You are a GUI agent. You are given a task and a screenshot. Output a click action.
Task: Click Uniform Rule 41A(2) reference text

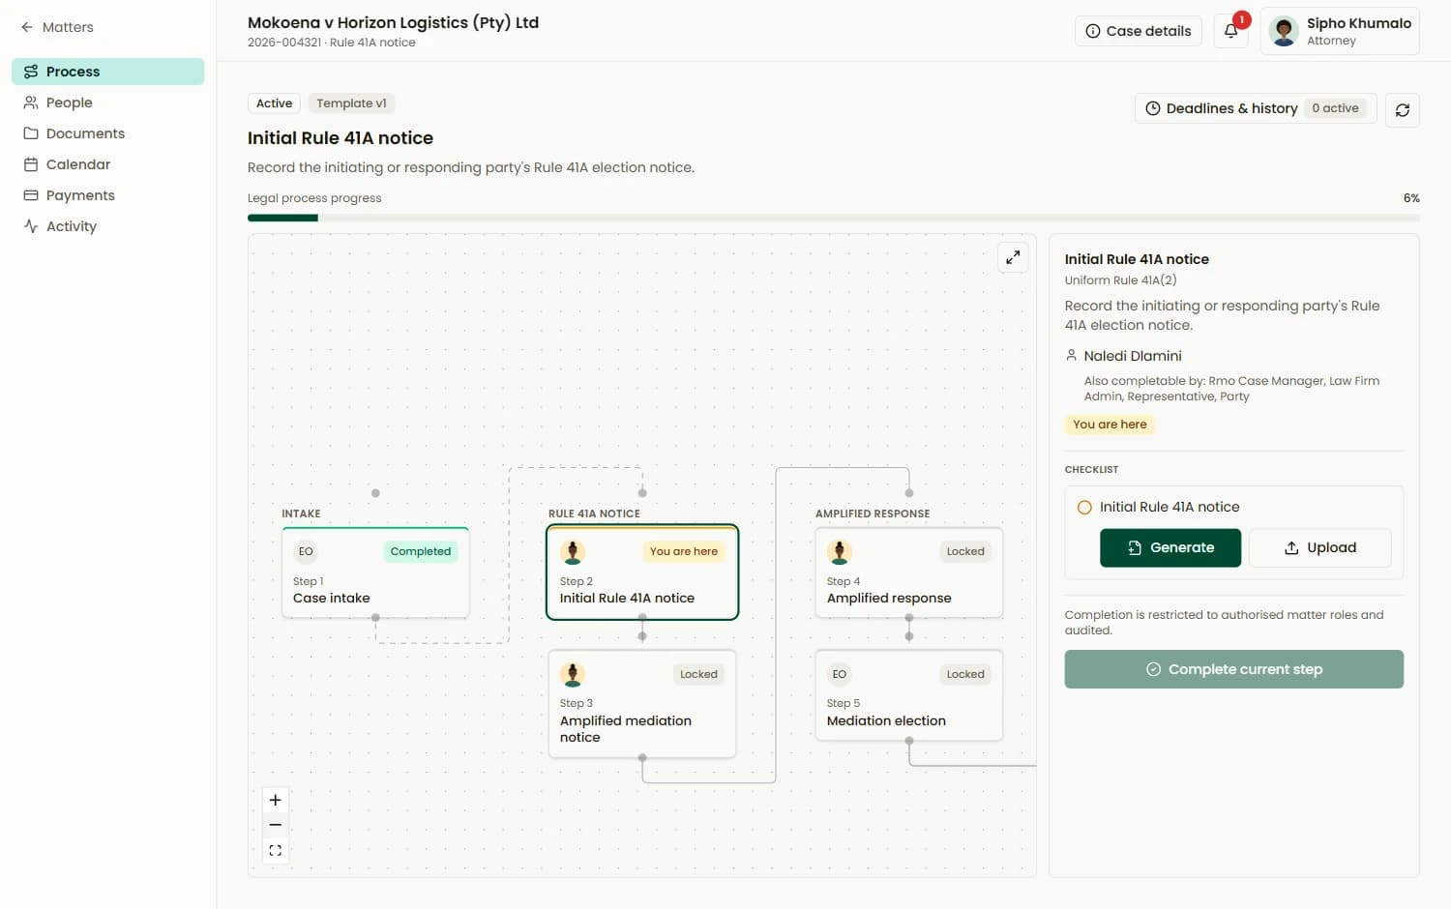(1120, 280)
